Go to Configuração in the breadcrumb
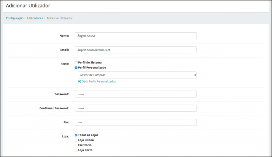The image size is (272, 157). click(14, 18)
